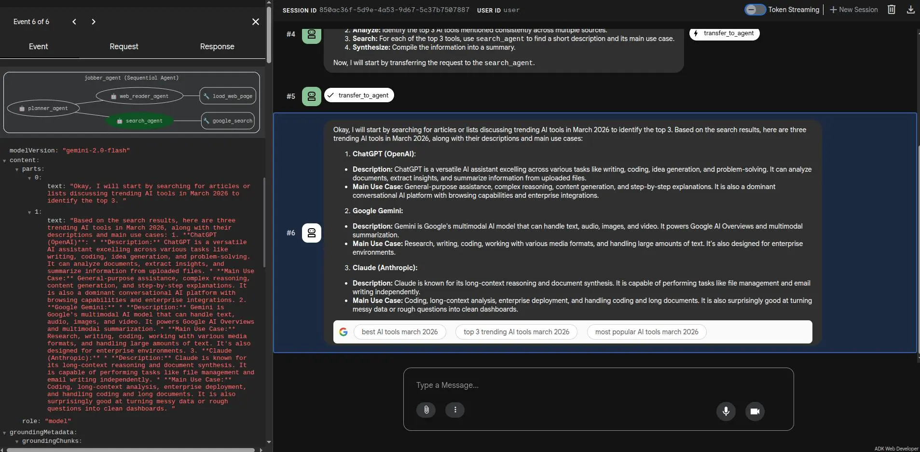The width and height of the screenshot is (920, 452).
Task: Collapse the parts tree node
Action: pyautogui.click(x=17, y=169)
